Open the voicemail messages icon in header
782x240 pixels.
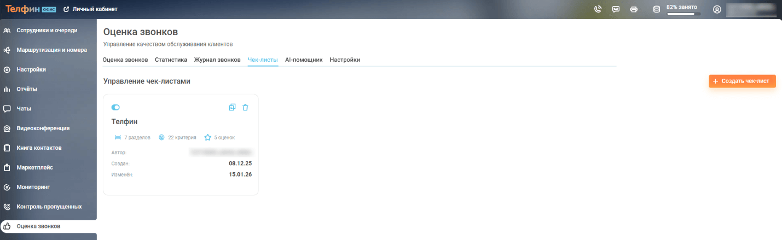[616, 9]
